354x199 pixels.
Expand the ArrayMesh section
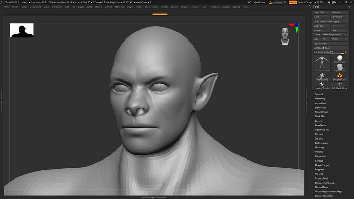[x=320, y=103]
